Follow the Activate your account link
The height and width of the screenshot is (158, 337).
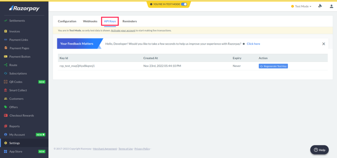tap(123, 31)
